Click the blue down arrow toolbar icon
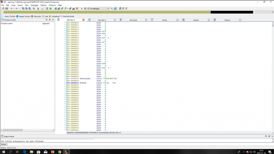Viewport: 274px width, 154px height. (38, 8)
